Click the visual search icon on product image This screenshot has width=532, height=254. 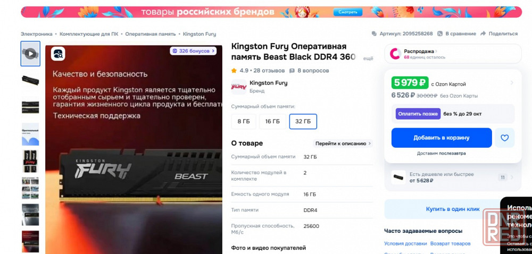pyautogui.click(x=58, y=54)
